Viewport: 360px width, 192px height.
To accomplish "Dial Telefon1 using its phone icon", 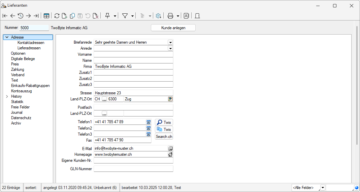I will tap(148, 122).
